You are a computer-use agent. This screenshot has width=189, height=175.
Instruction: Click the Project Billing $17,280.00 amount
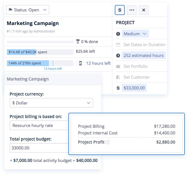(165, 126)
